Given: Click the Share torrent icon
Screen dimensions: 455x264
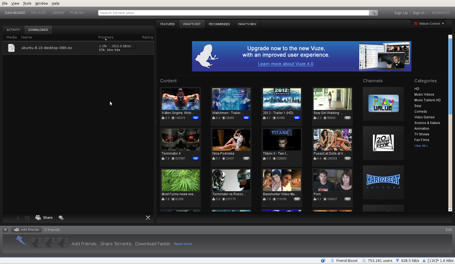Looking at the screenshot, I should (38, 218).
